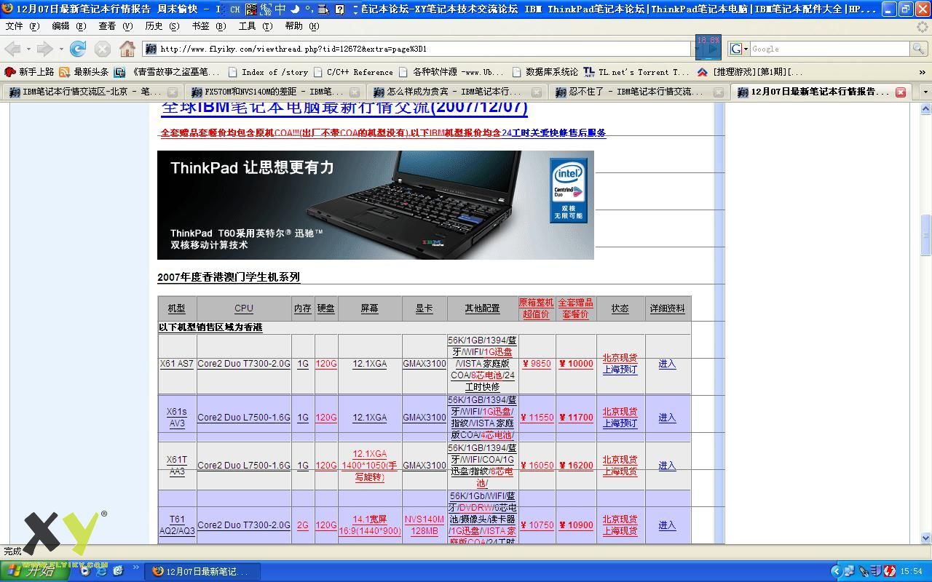Click the scrollbar down arrow

coord(925,538)
